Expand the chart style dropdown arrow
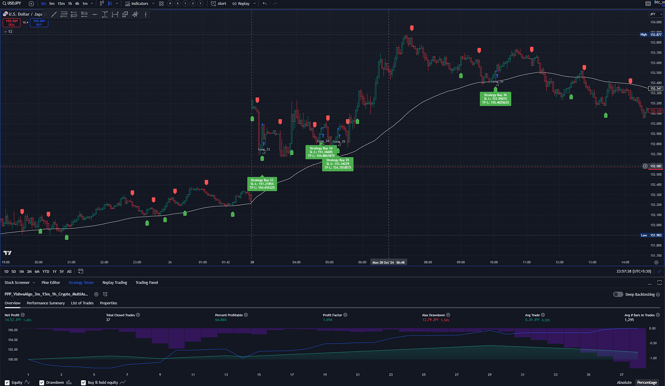Screen dimensions: 665x386 coord(117,3)
